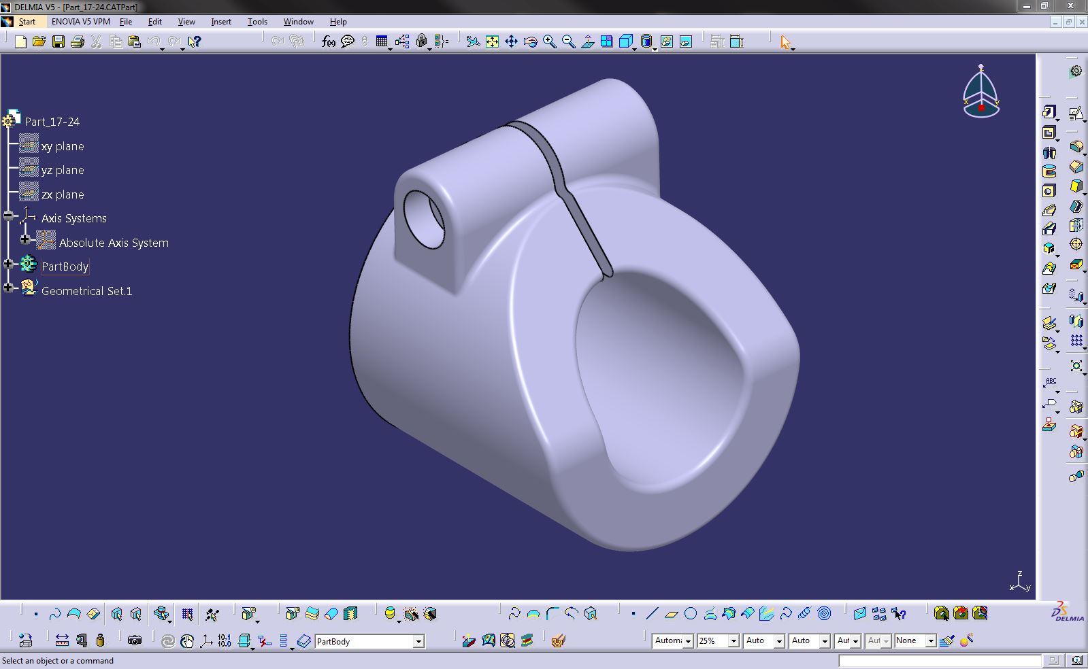Toggle the Select arrow tool
This screenshot has height=669, width=1088.
[785, 42]
